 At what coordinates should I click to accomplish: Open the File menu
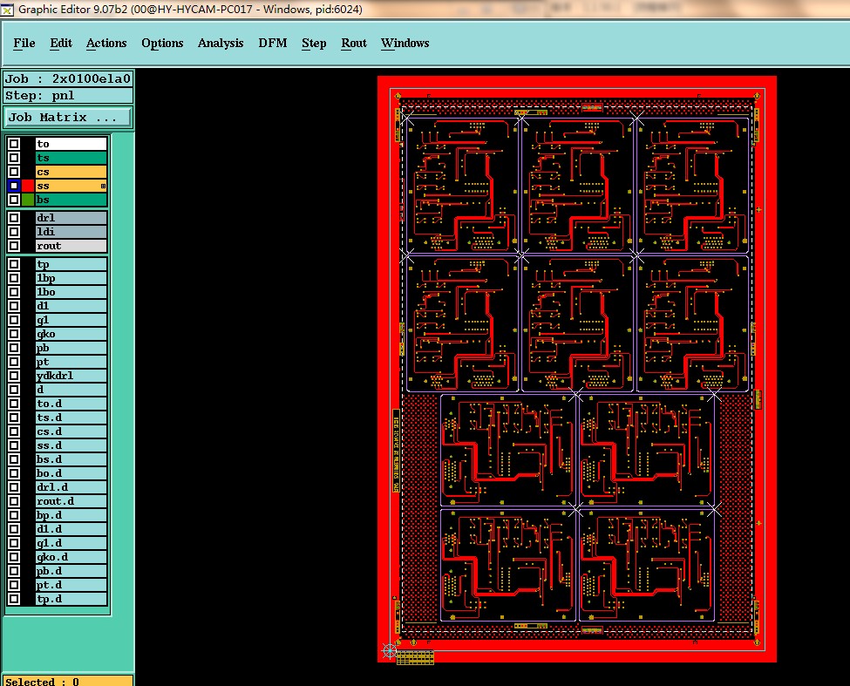(x=24, y=44)
